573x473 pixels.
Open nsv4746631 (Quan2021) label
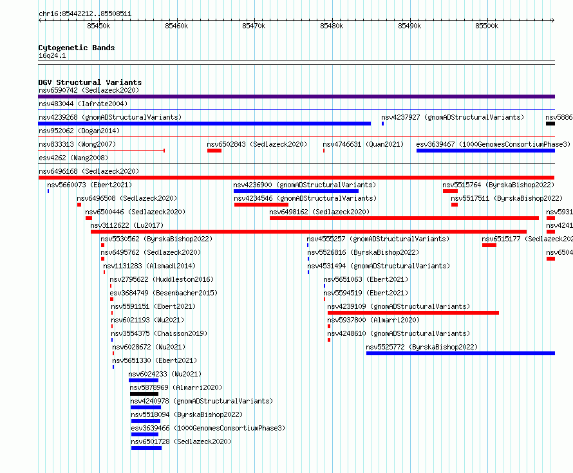[363, 144]
